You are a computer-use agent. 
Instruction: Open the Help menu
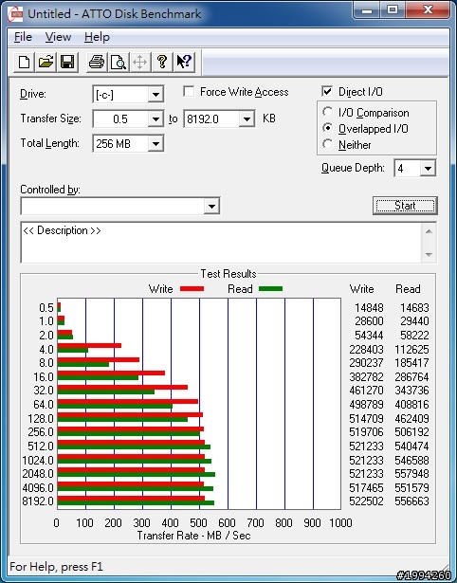(97, 37)
